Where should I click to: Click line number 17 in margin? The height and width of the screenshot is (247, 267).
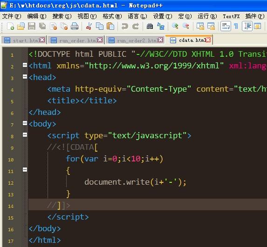[11, 241]
